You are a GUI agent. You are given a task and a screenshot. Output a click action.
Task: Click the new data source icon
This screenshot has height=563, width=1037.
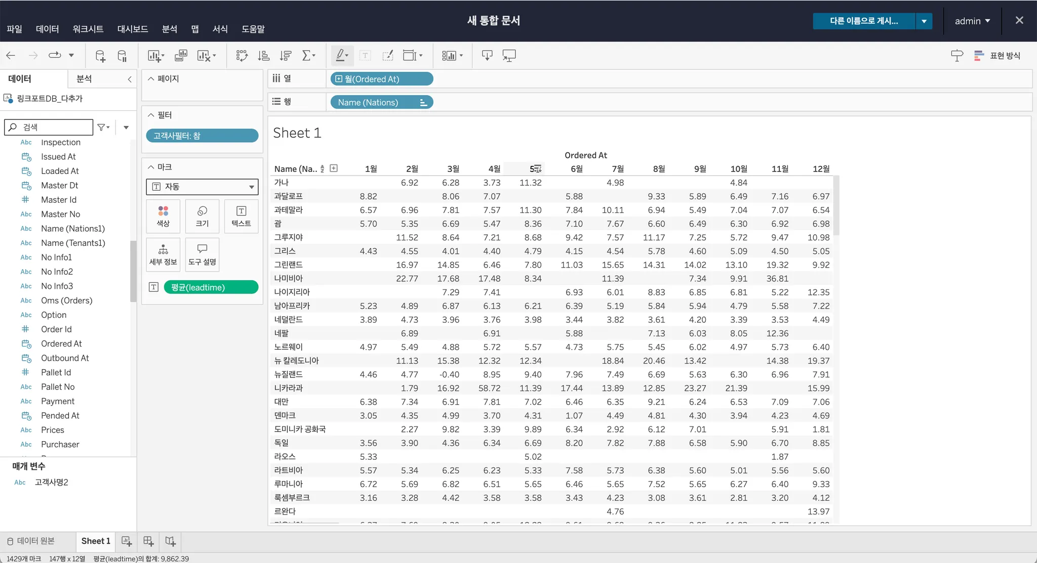coord(100,56)
